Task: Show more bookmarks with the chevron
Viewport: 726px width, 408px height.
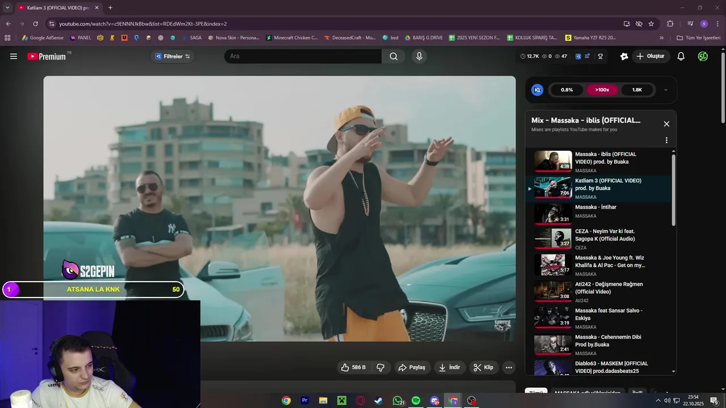Action: (661, 38)
